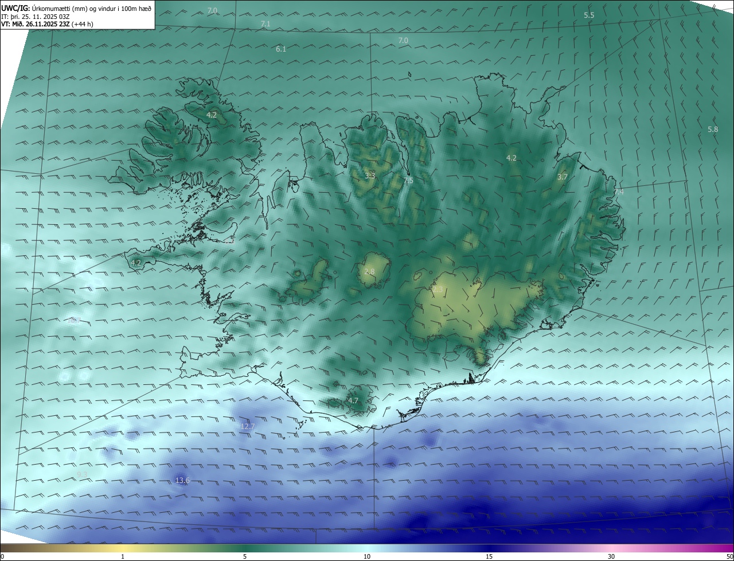Click the 5.8 value label on the map
The image size is (734, 561).
click(713, 130)
